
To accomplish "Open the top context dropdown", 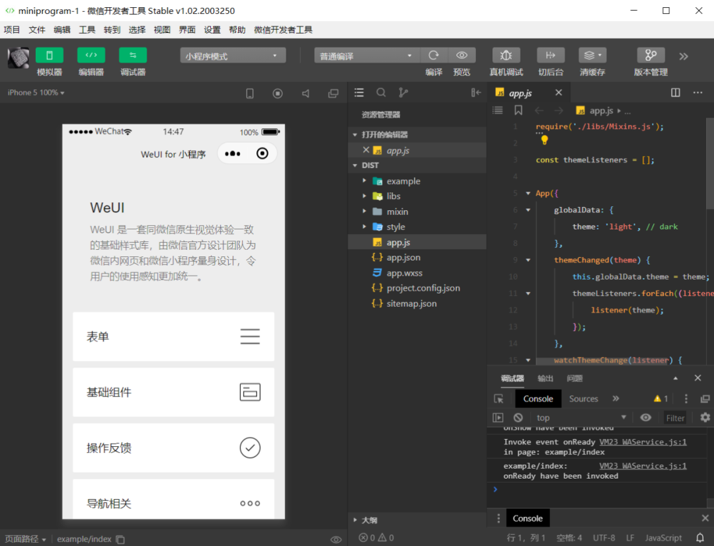I will (582, 418).
